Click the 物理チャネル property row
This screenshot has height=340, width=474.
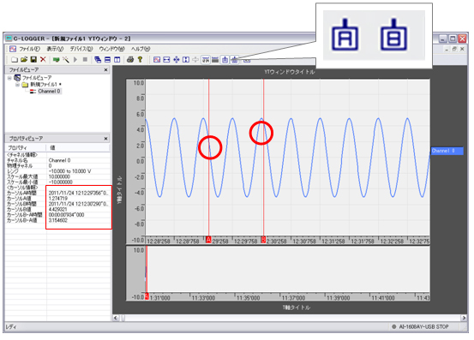(x=57, y=166)
